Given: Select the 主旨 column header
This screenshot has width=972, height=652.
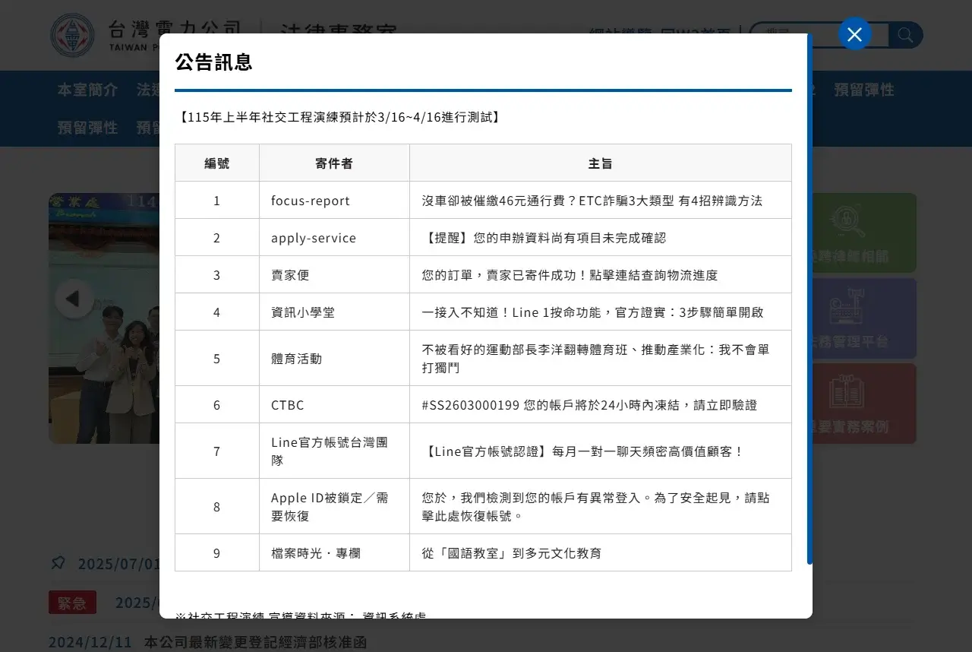Looking at the screenshot, I should coord(601,163).
